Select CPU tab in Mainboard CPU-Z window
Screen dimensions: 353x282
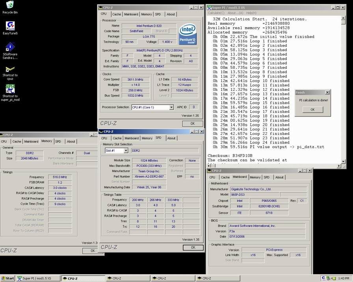click(212, 177)
